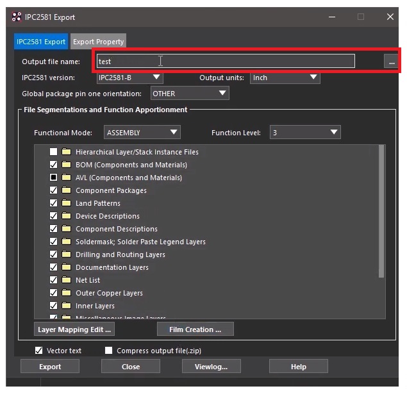This screenshot has height=400, width=407.
Task: Click folder icon beside Inner Layers
Action: (x=66, y=305)
